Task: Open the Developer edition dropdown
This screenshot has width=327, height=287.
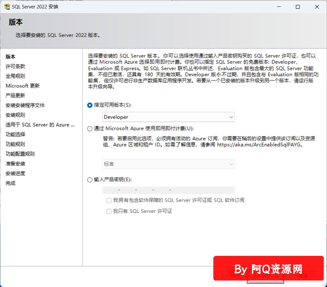Action: point(169,117)
